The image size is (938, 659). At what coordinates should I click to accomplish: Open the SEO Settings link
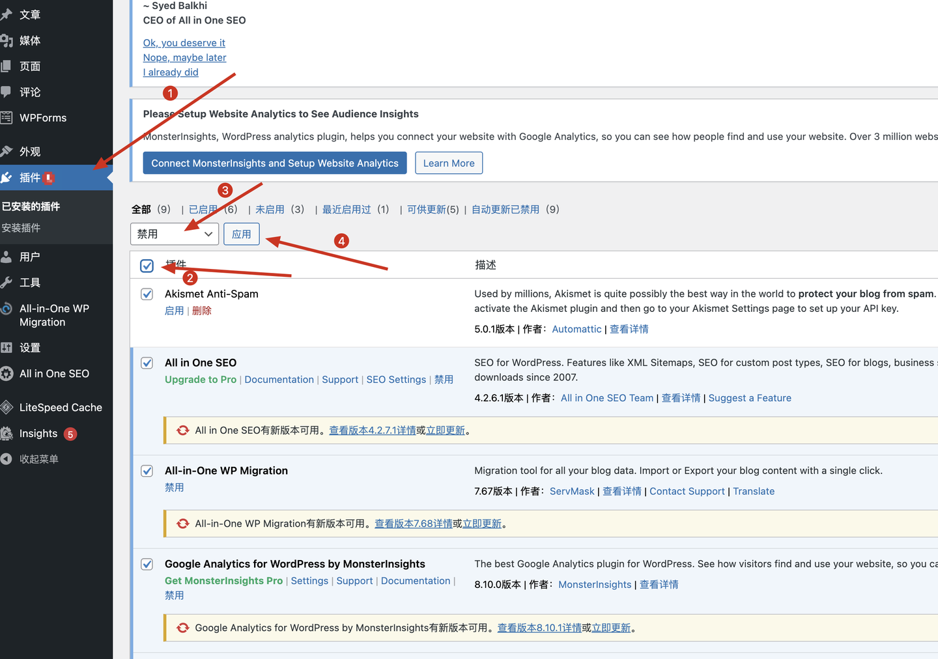point(396,380)
